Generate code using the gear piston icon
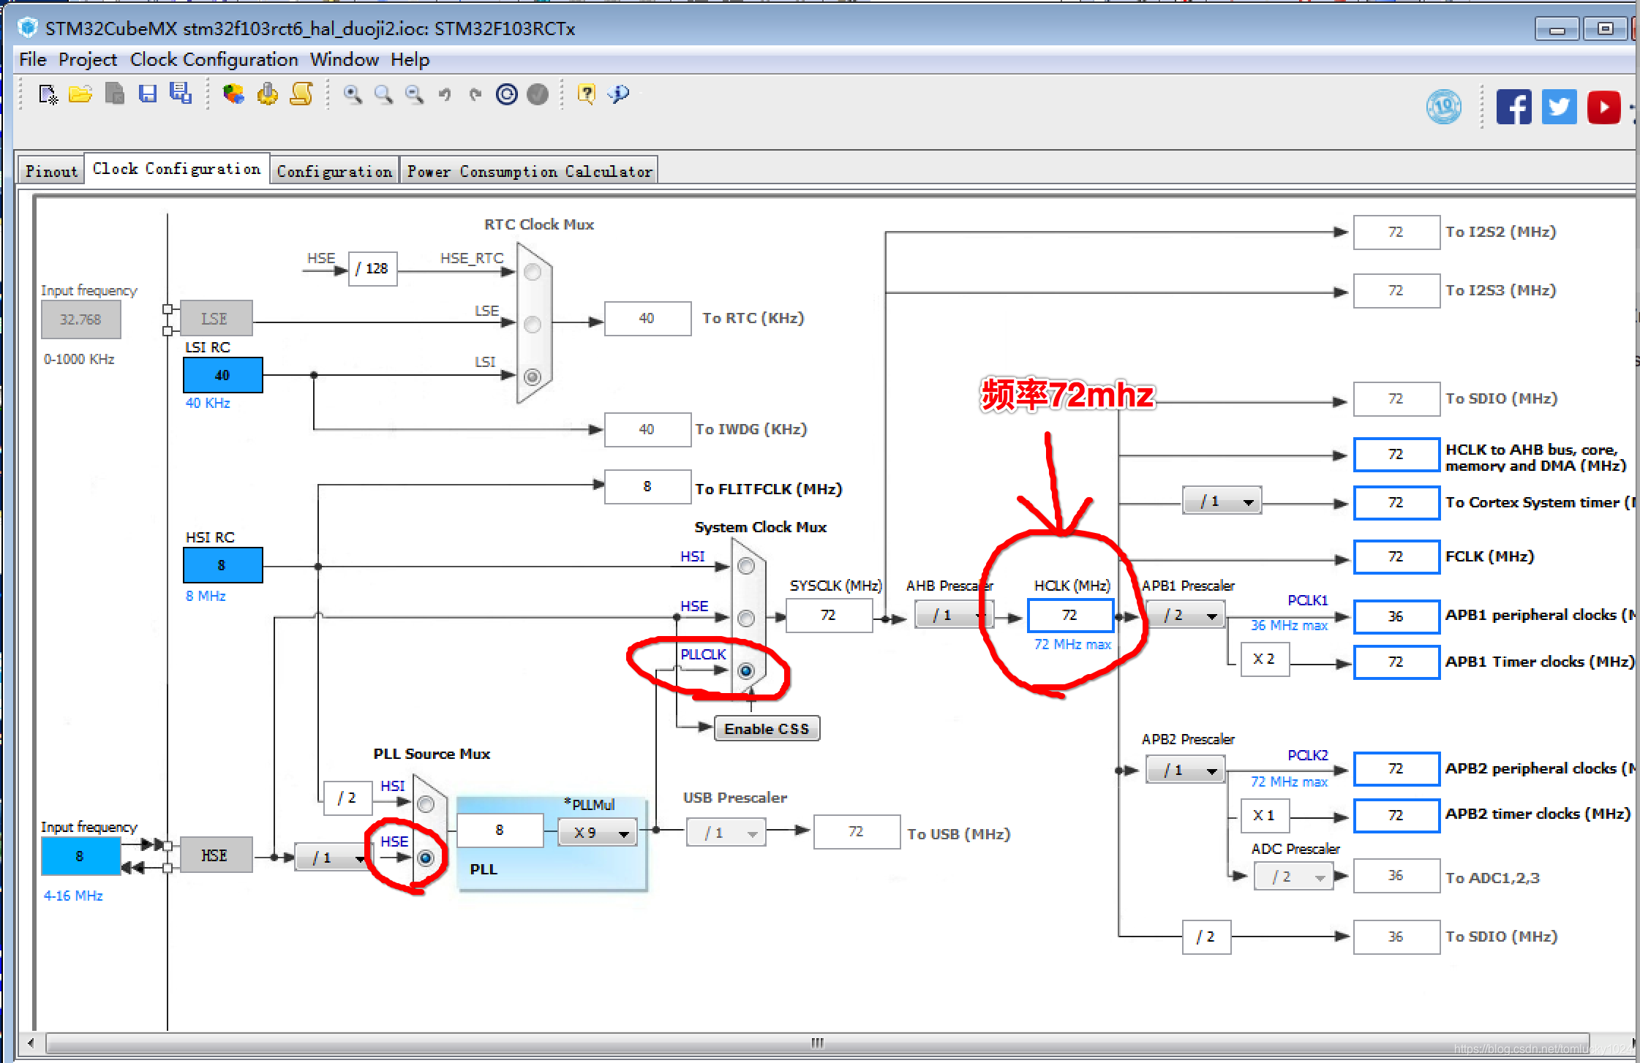Viewport: 1640px width, 1063px height. click(268, 94)
